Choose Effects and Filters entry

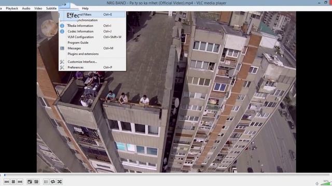point(92,14)
